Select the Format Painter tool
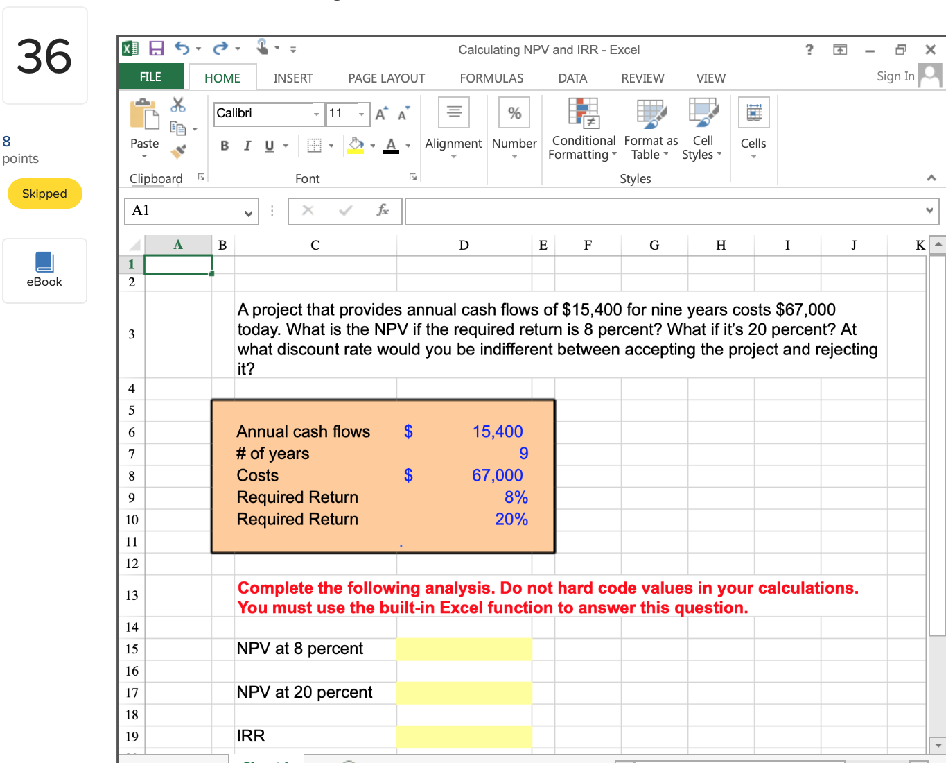Image resolution: width=946 pixels, height=763 pixels. (x=177, y=151)
